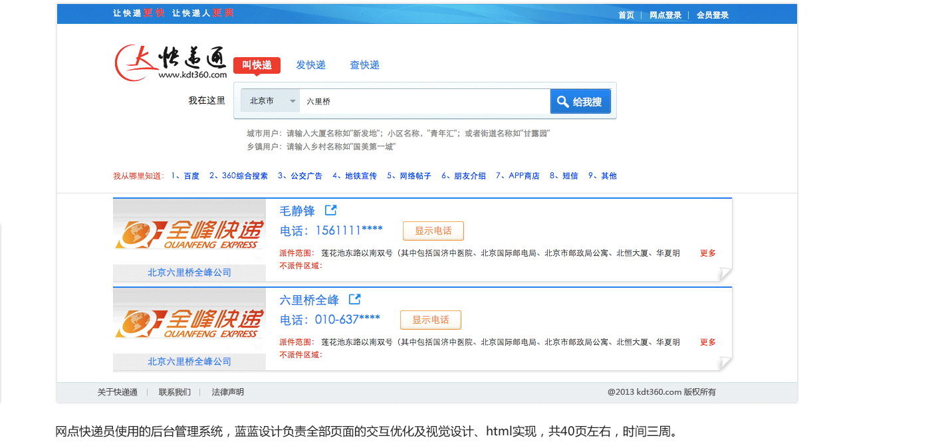
Task: Click the first result's 全峰快递 logo
Action: [x=189, y=233]
